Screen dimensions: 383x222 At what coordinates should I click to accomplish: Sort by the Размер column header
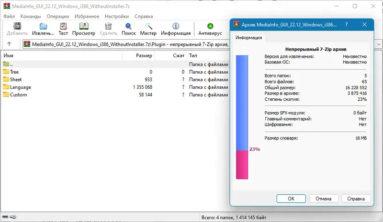coord(138,55)
